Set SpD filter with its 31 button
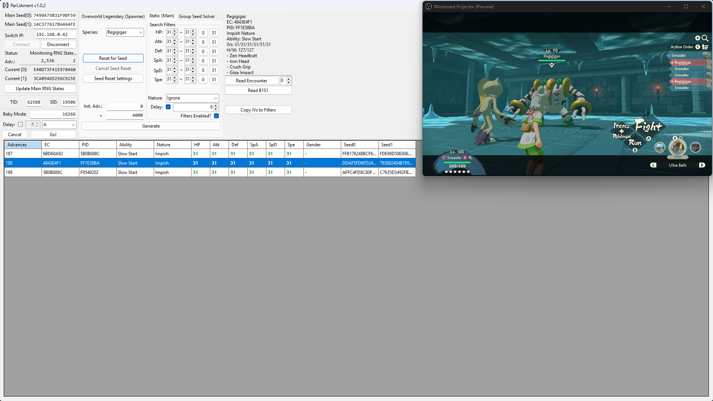 (x=214, y=70)
